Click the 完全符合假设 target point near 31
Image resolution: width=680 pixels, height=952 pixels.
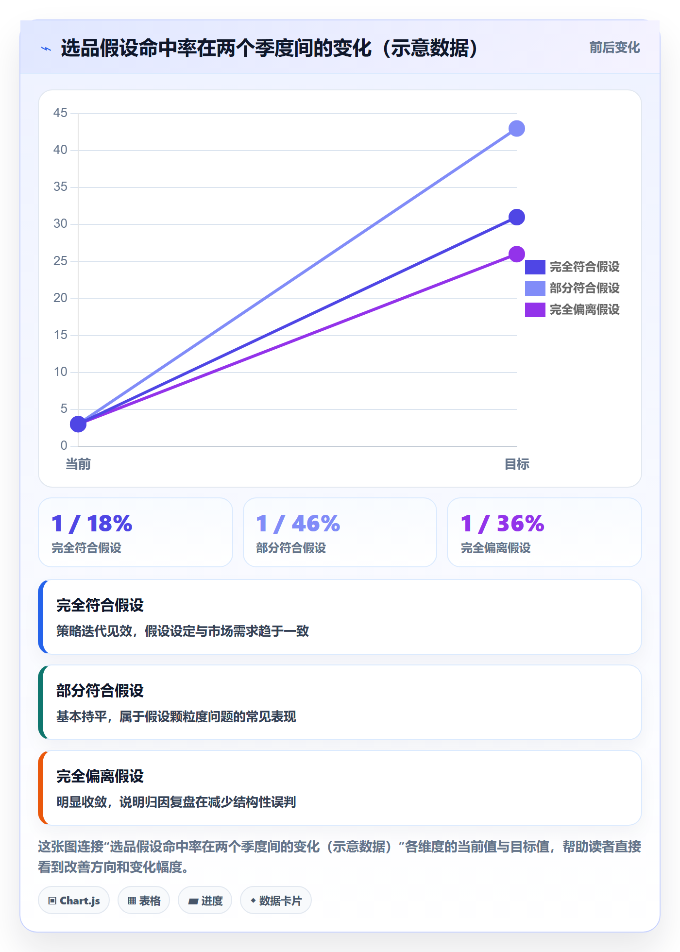click(516, 217)
